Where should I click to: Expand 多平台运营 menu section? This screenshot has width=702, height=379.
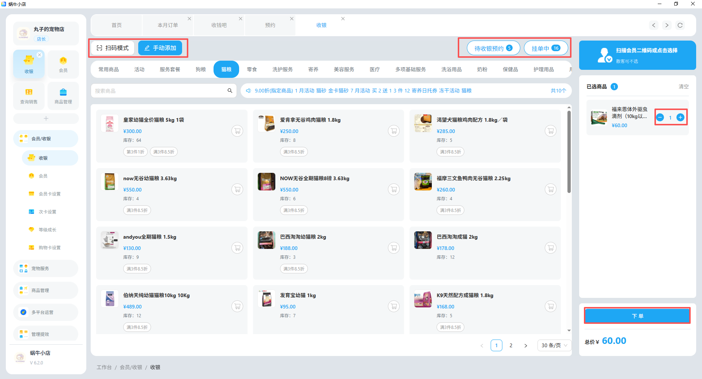tap(46, 312)
